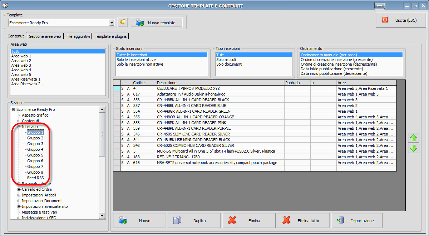Expand the Carrello ed Ordini node
Image resolution: width=429 pixels, height=236 pixels.
pyautogui.click(x=19, y=189)
